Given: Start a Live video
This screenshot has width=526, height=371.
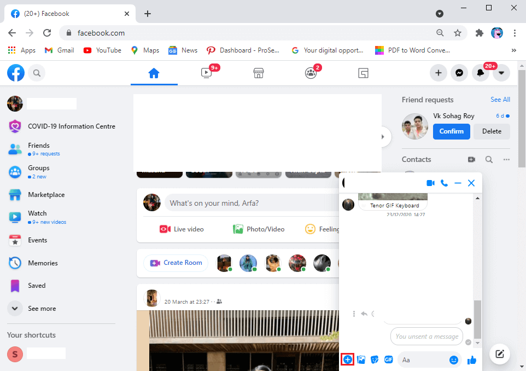Looking at the screenshot, I should click(x=182, y=229).
